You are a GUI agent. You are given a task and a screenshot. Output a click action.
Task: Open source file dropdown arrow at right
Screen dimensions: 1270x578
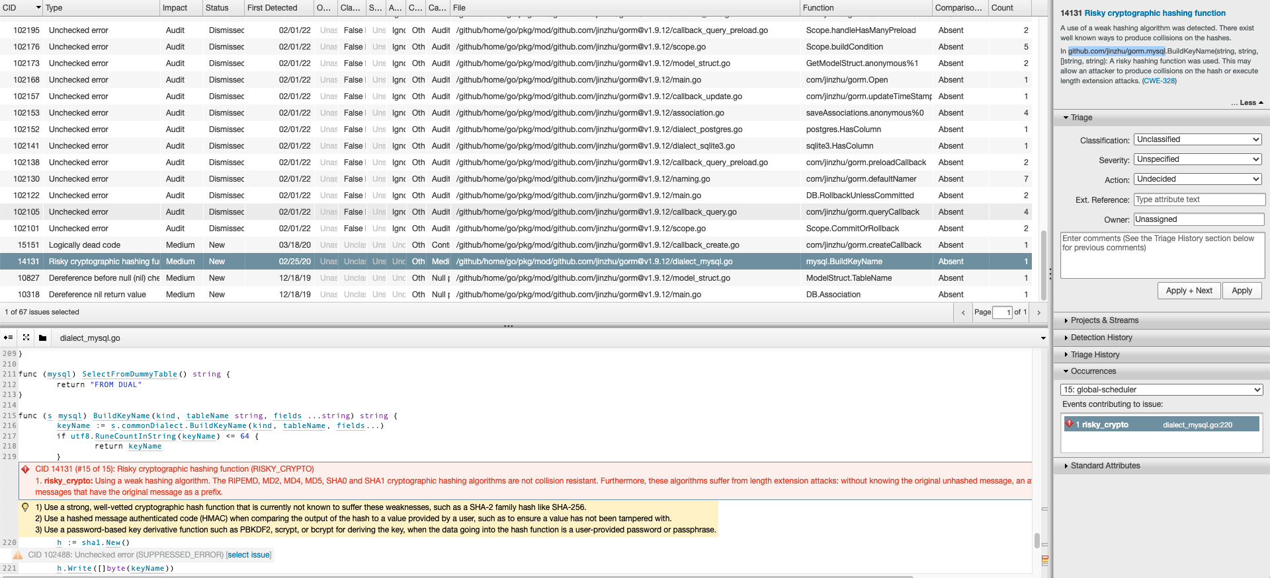tap(1043, 338)
